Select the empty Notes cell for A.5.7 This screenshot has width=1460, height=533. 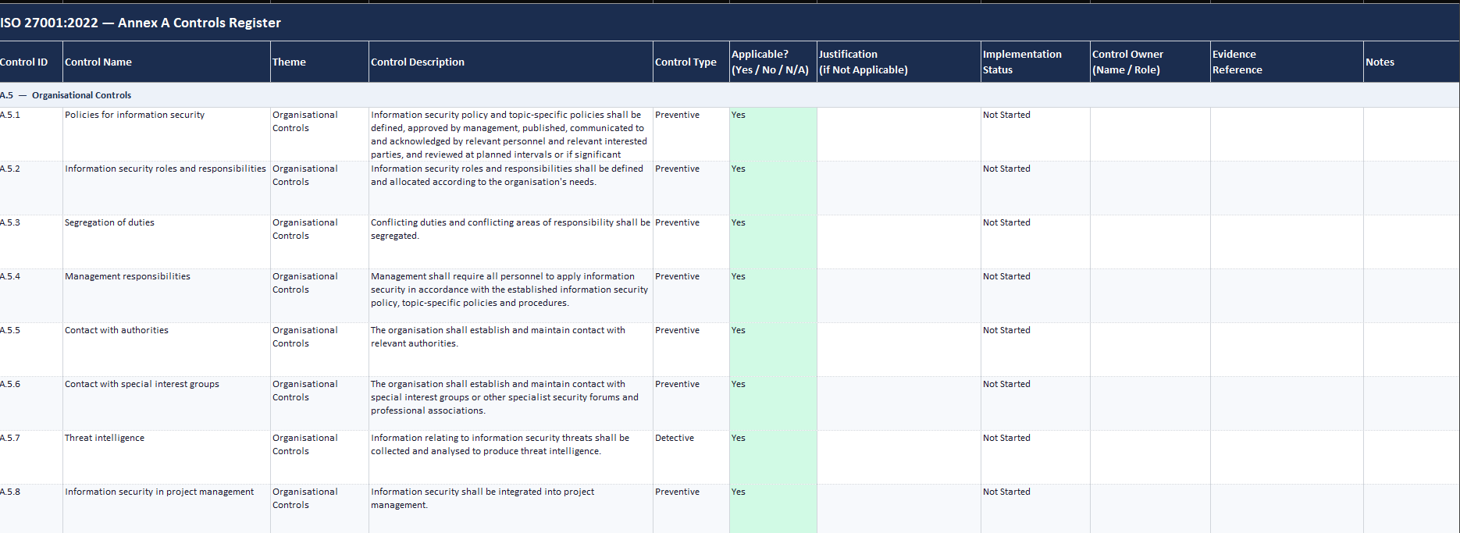[x=1412, y=457]
